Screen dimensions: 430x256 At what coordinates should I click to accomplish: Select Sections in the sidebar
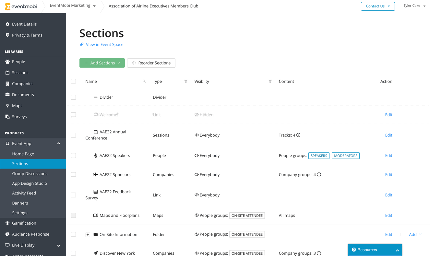(33, 164)
